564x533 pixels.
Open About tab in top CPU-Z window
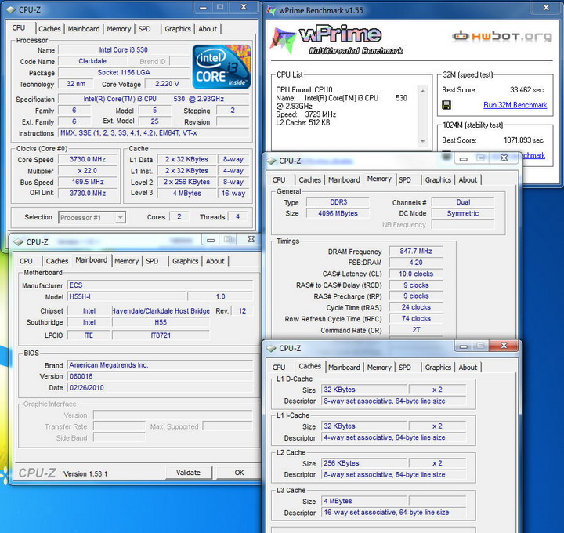click(x=208, y=29)
